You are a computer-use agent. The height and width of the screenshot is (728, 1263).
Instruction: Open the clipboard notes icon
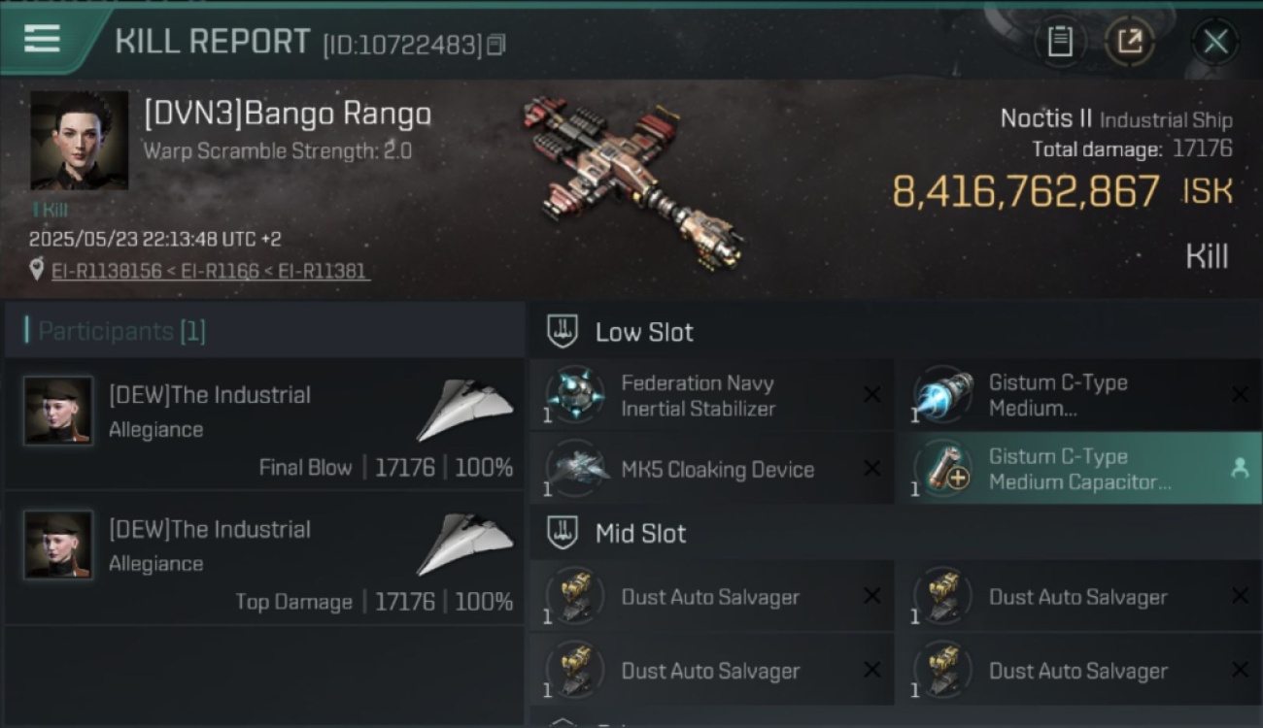click(x=1060, y=41)
